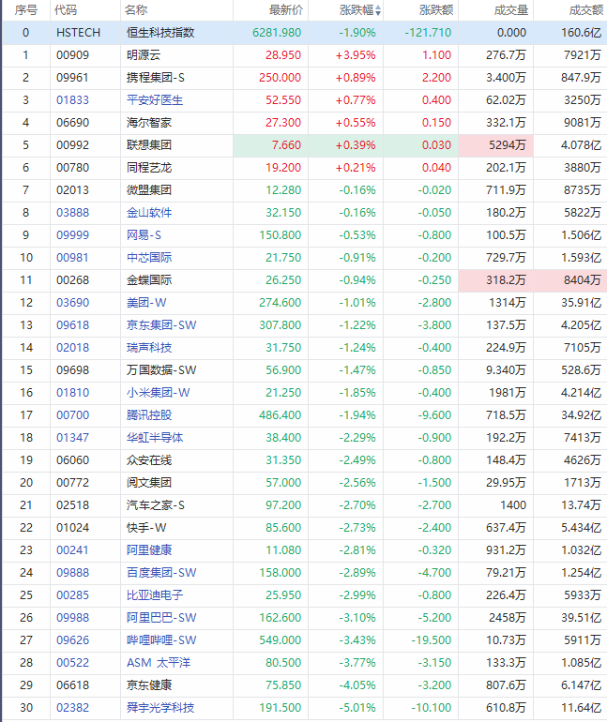Viewport: 607px width, 722px height.
Task: Select stock 同程艺龙
Action: coord(149,168)
